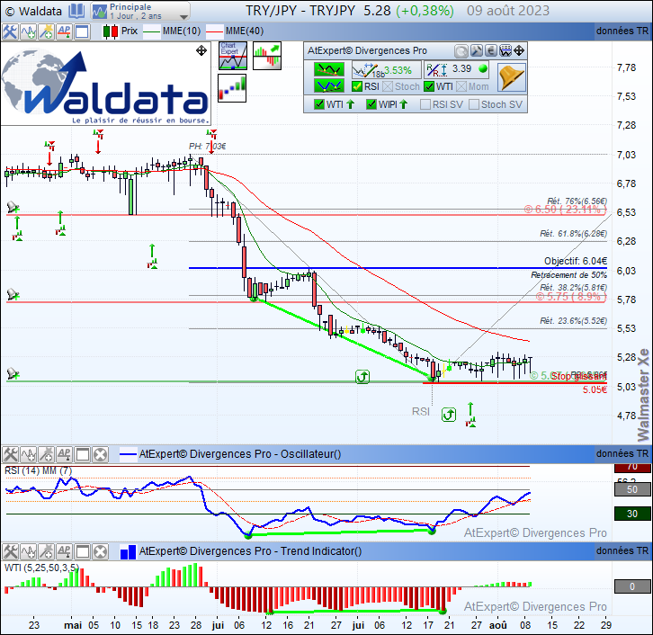Click the Prix candlestick legend swatch
The height and width of the screenshot is (635, 653).
tap(111, 31)
